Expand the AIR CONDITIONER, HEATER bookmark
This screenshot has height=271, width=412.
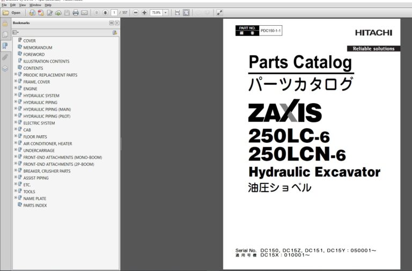click(x=16, y=143)
